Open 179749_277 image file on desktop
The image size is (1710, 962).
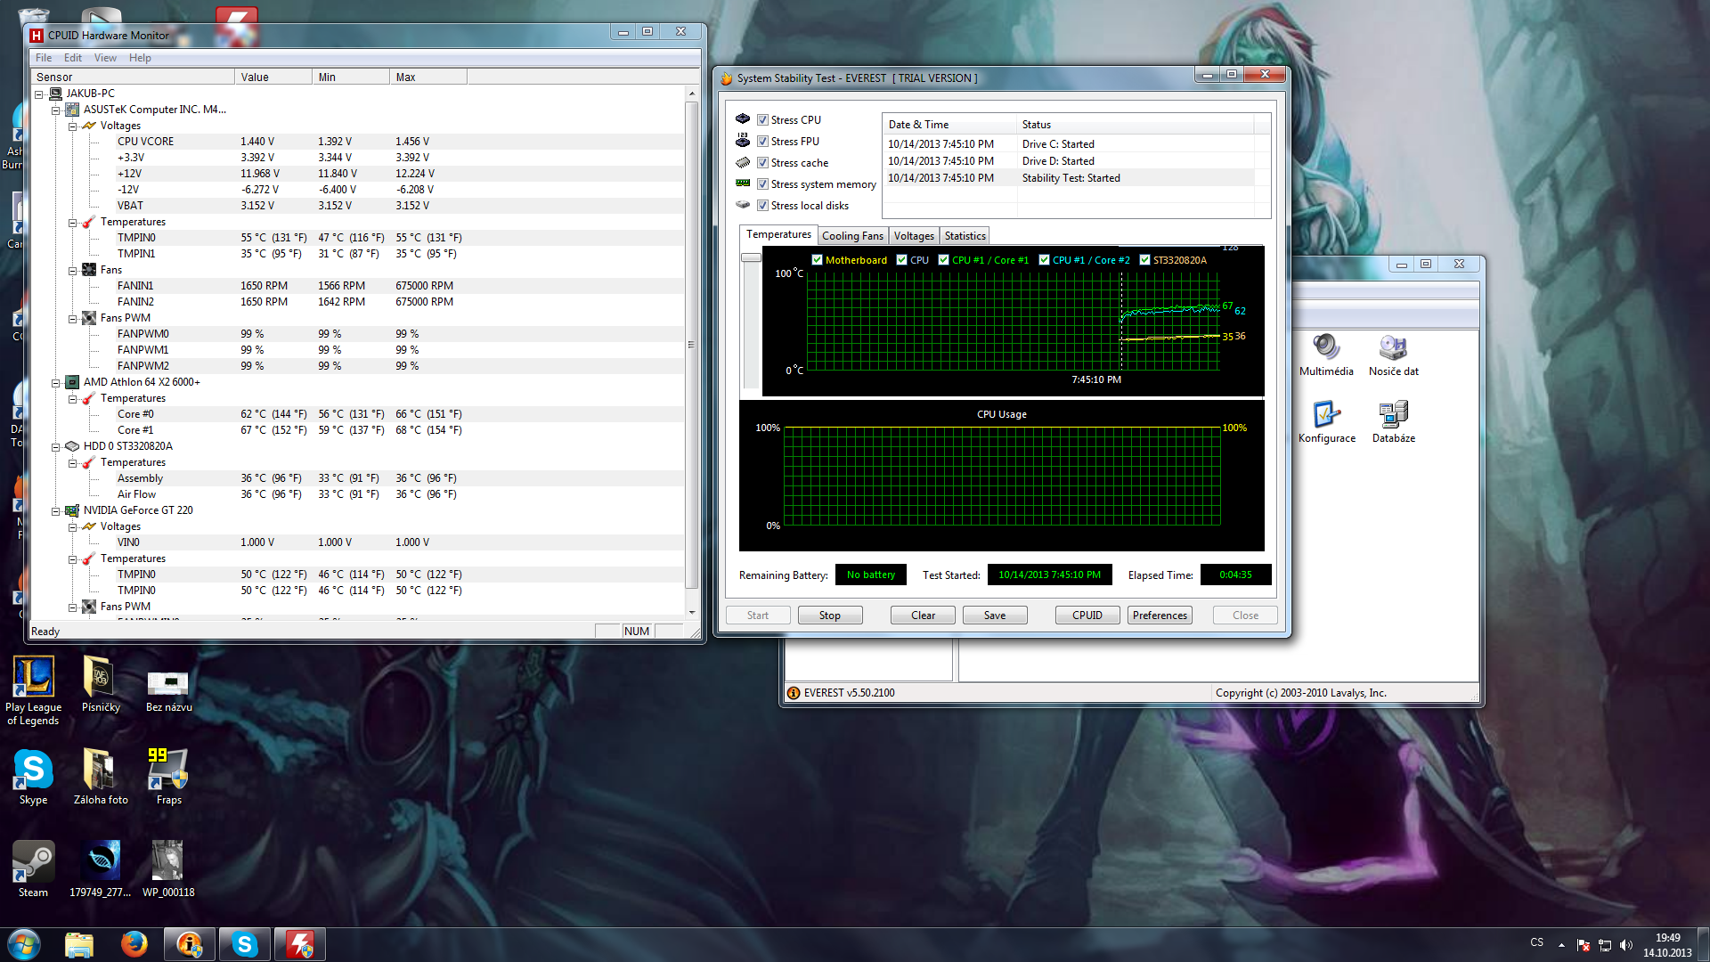101,869
